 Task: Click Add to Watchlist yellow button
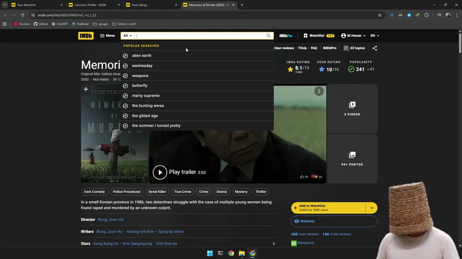[x=328, y=208]
